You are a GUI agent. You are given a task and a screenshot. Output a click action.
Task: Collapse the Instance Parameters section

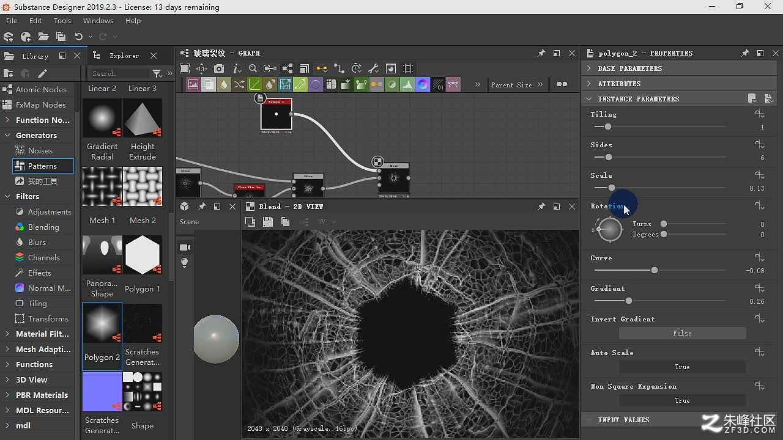pos(589,99)
